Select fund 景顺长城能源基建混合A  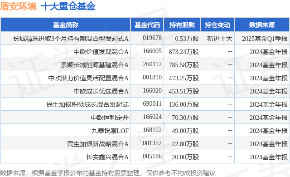pos(95,65)
